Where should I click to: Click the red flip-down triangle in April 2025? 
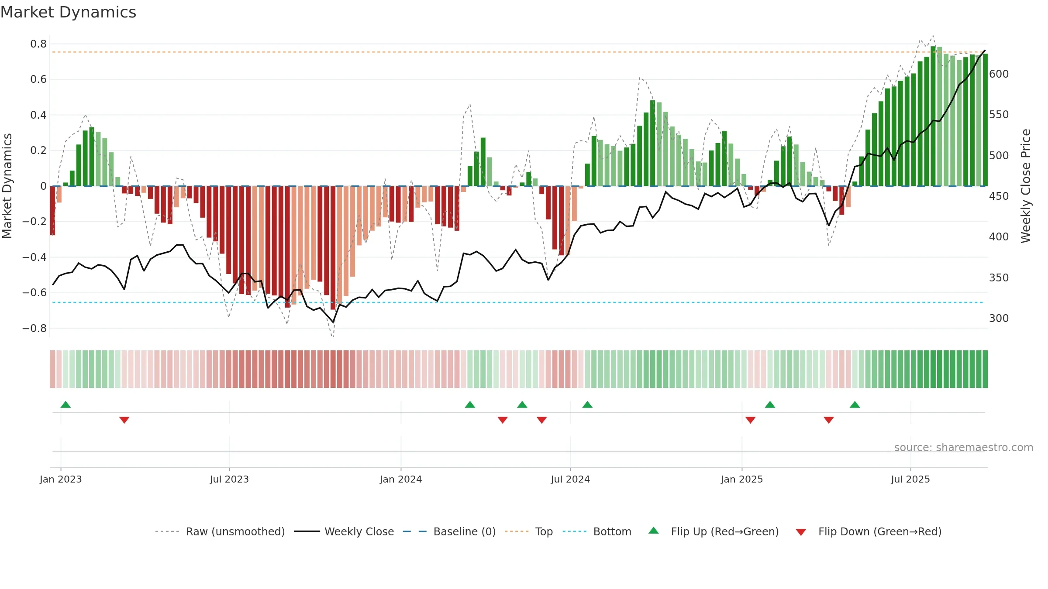tap(829, 420)
